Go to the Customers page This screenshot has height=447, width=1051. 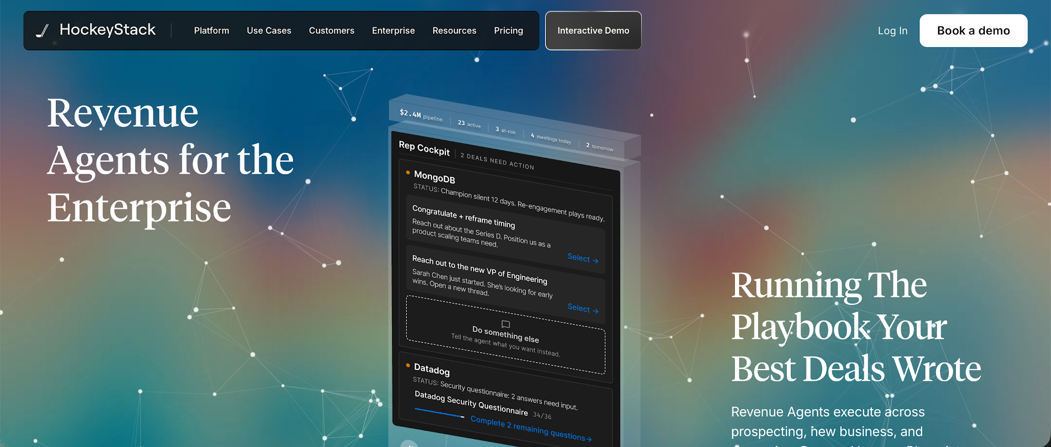tap(332, 31)
